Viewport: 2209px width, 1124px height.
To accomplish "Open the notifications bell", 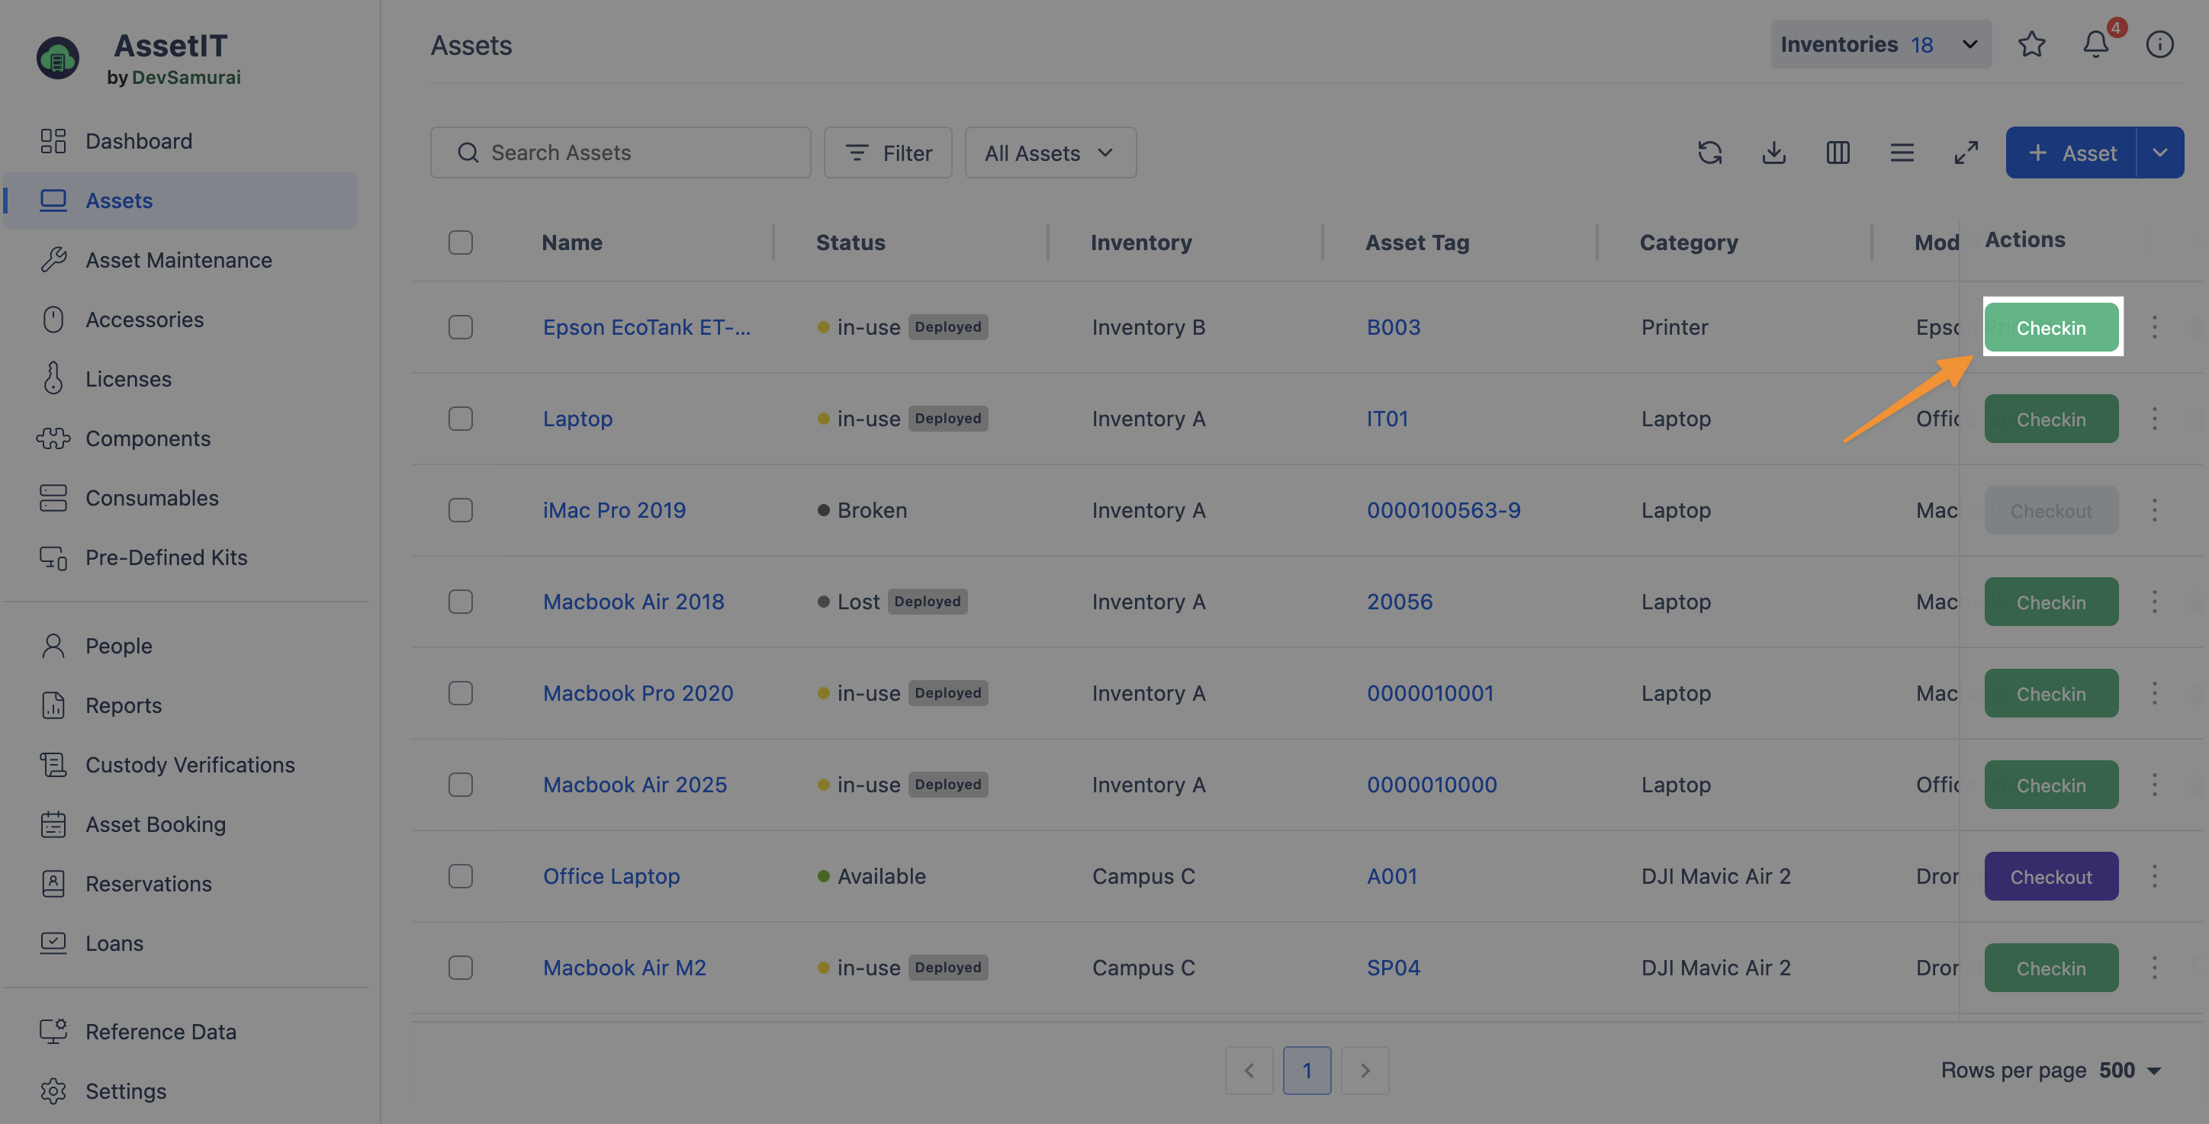I will [2095, 44].
